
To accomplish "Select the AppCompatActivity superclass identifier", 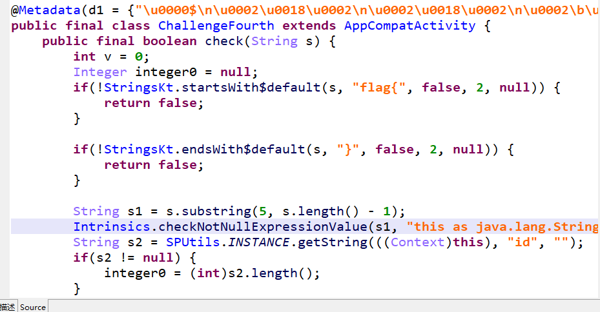I will click(409, 26).
